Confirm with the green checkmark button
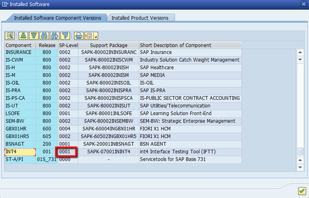Screen dimensions: 309x198 (x=302, y=191)
